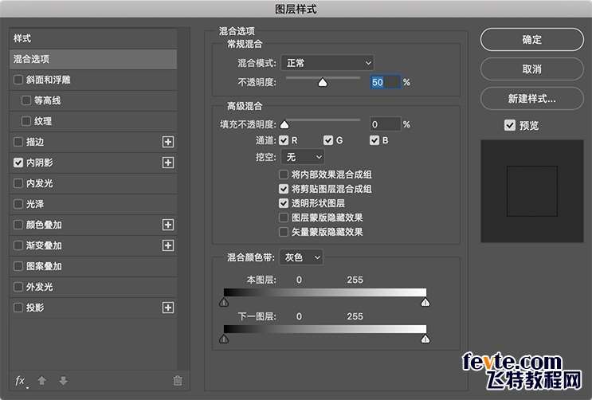Enable 投影 checkbox
592x400 pixels.
(x=18, y=308)
